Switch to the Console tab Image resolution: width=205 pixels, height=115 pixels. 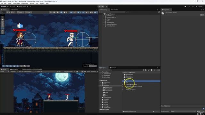(113, 68)
